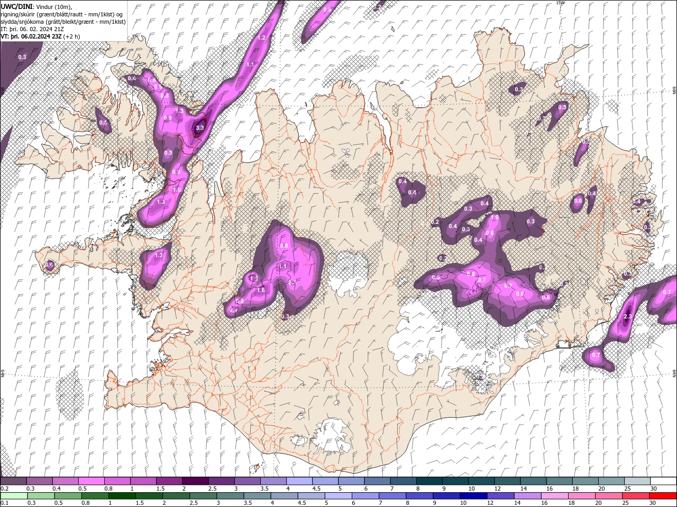Click the deep blue 10 swatch in lower legend
Viewport: 677px width, 507px height.
tap(473, 496)
